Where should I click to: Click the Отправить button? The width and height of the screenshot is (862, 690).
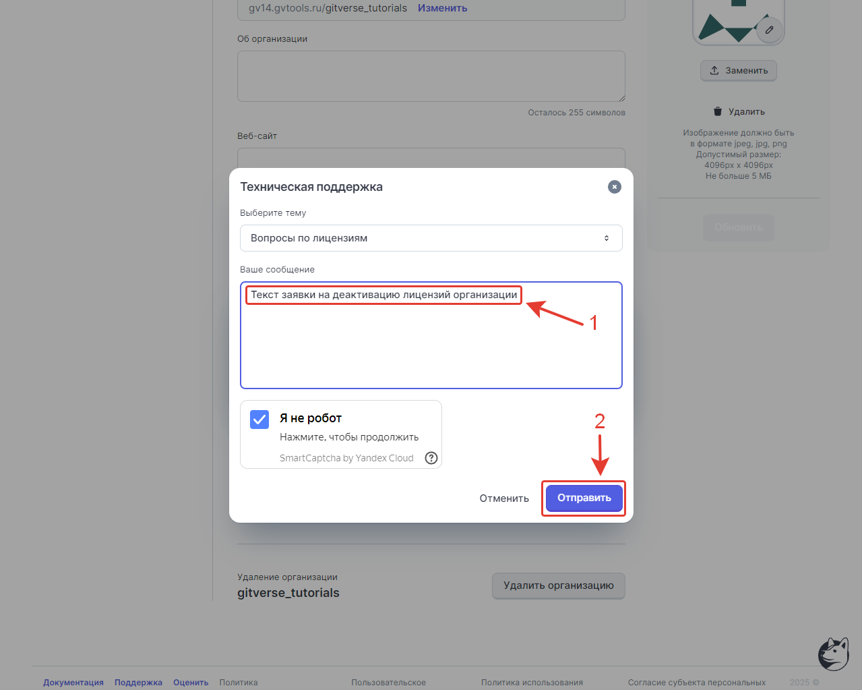pyautogui.click(x=584, y=498)
